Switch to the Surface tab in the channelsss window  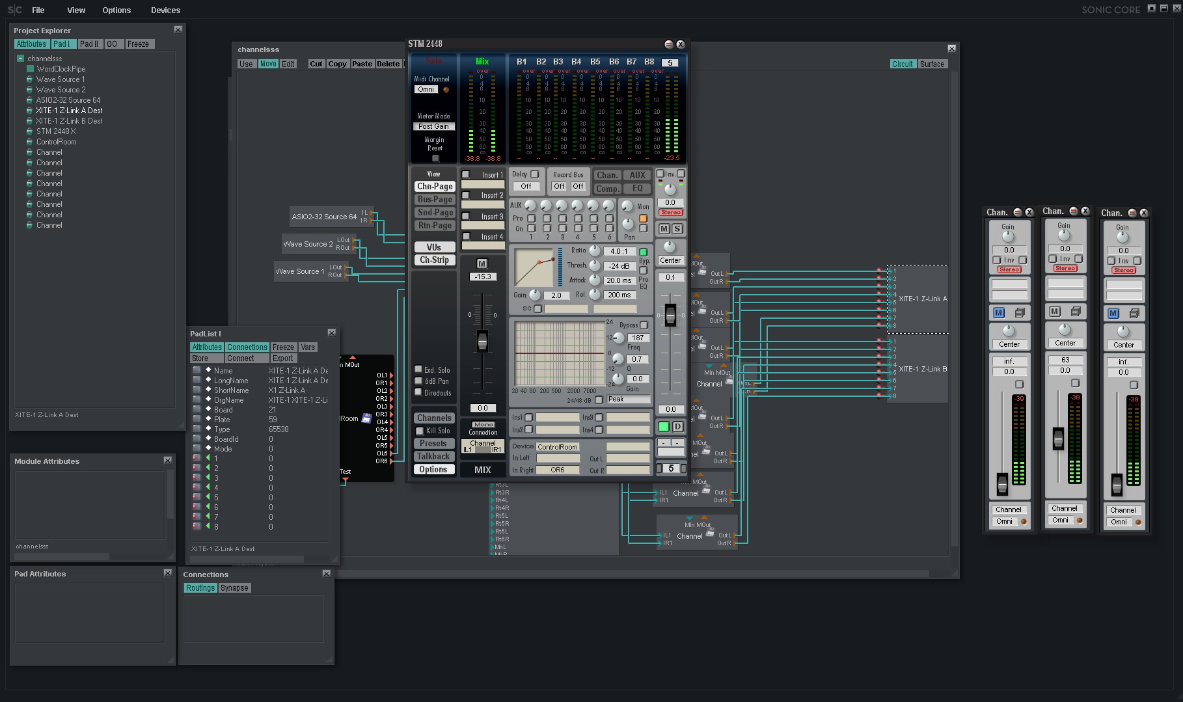[x=932, y=64]
